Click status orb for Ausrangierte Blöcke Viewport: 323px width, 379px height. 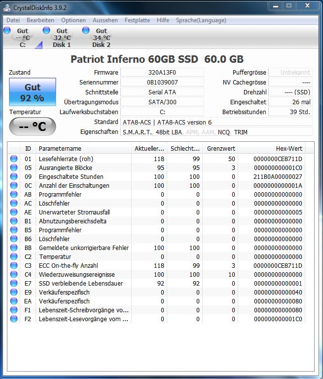[14, 168]
